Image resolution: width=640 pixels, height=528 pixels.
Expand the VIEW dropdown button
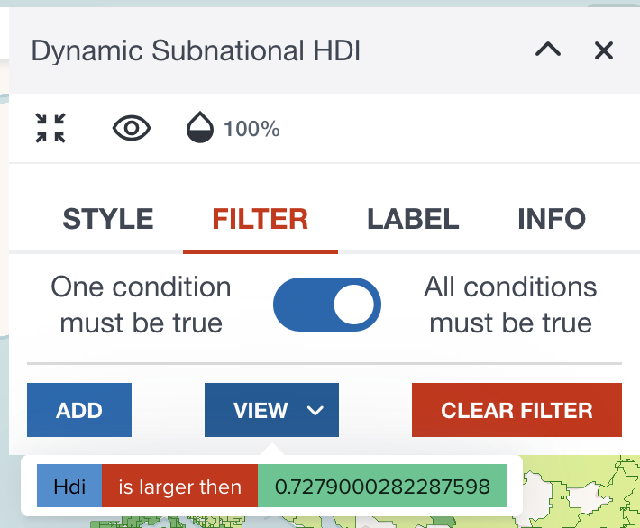click(x=271, y=410)
